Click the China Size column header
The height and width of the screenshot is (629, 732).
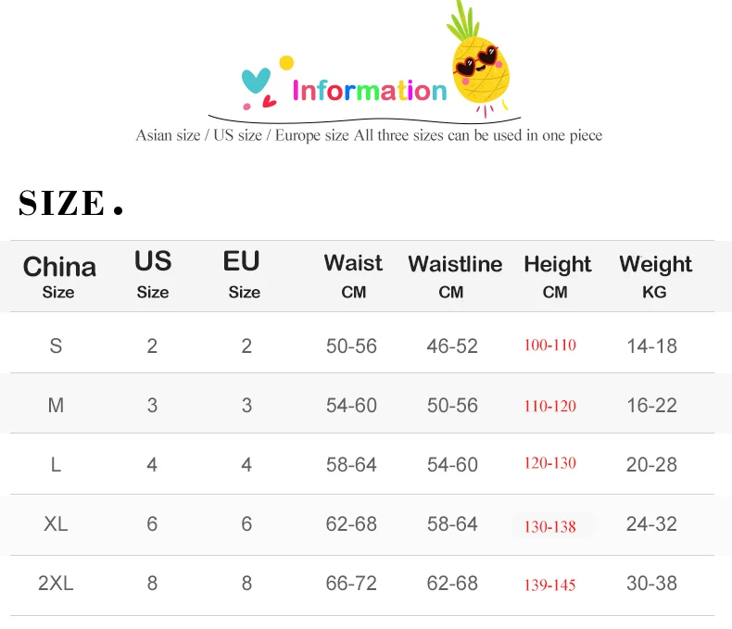(58, 276)
